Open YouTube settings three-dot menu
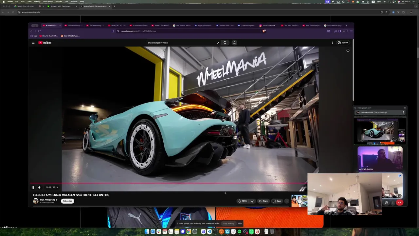Image resolution: width=419 pixels, height=236 pixels. coord(332,43)
